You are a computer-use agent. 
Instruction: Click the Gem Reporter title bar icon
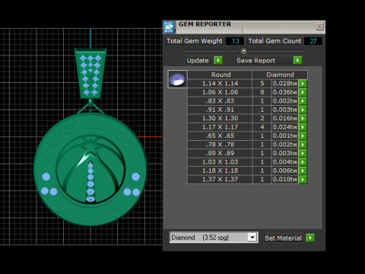[x=169, y=27]
